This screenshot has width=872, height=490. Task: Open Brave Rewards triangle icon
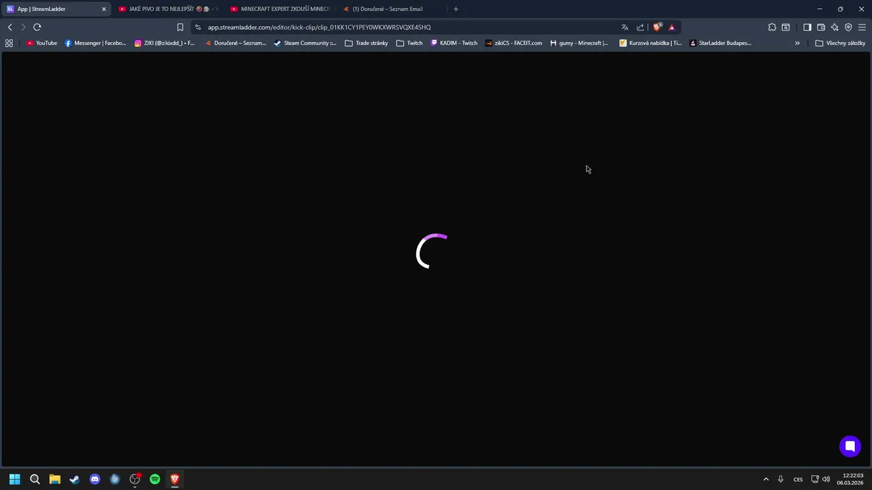pos(672,27)
